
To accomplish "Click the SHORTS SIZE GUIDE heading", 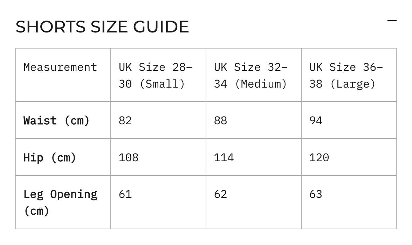I will [102, 27].
